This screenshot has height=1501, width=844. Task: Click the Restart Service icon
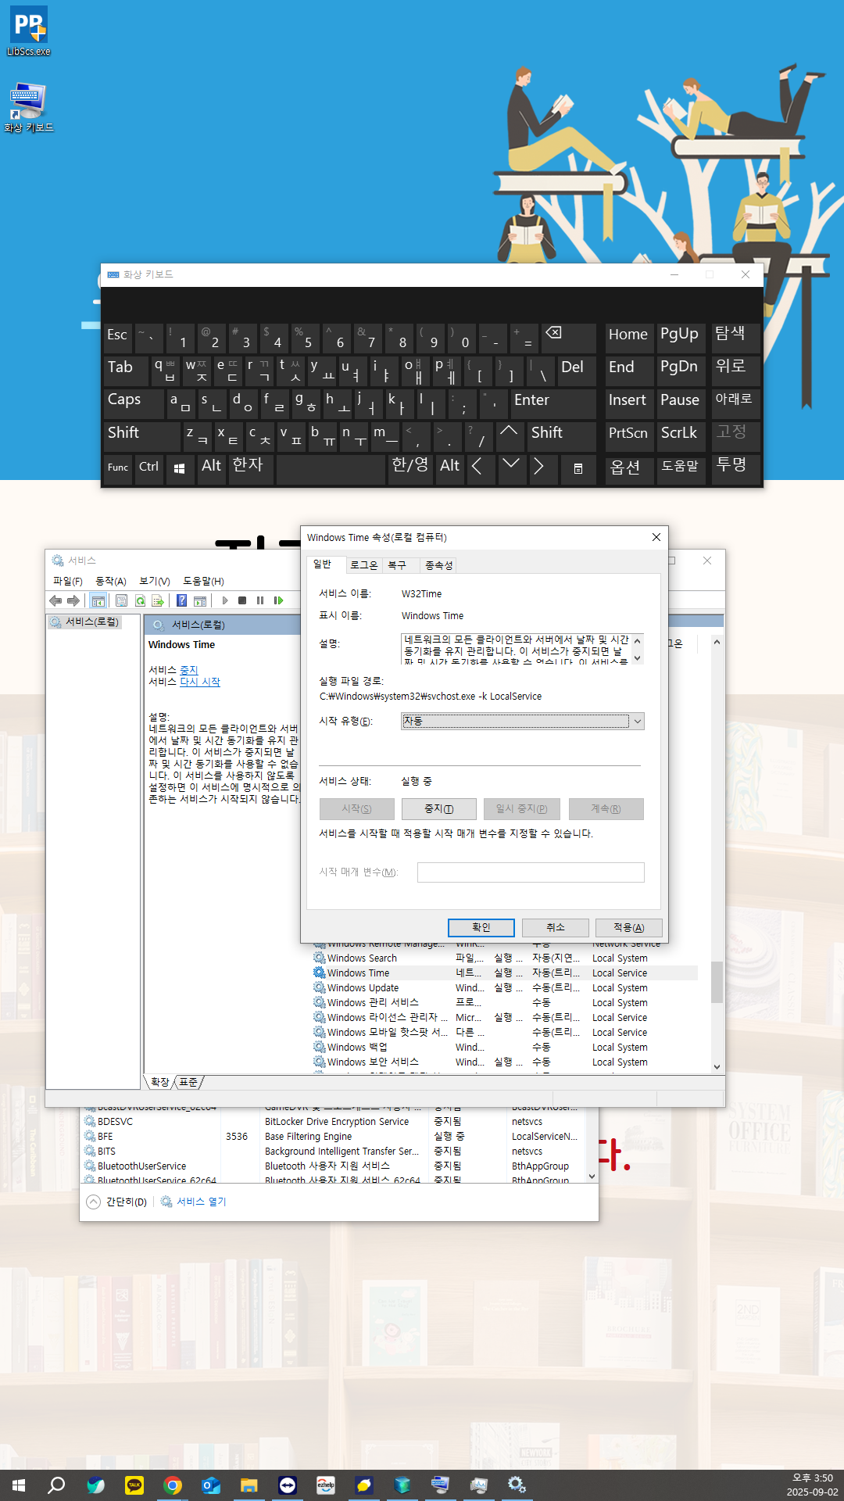click(x=278, y=600)
